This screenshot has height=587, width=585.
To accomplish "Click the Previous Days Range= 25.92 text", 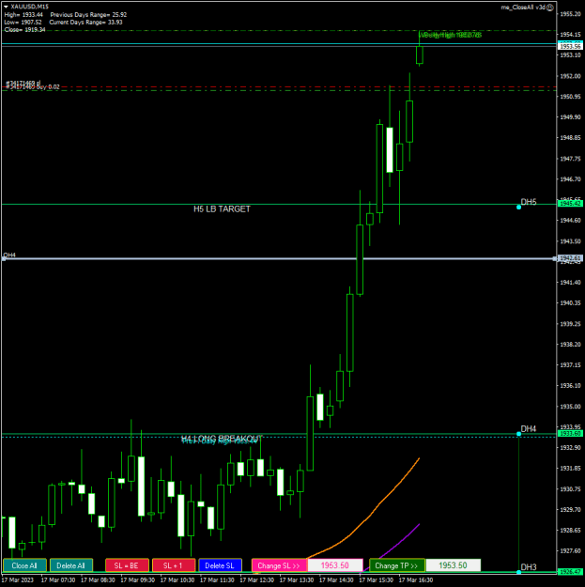I will (88, 15).
